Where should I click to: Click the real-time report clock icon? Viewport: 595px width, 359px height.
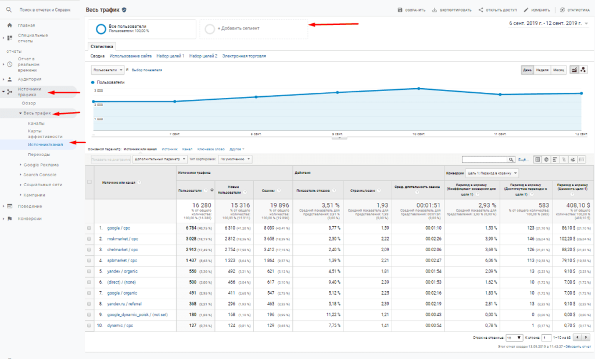(x=10, y=64)
